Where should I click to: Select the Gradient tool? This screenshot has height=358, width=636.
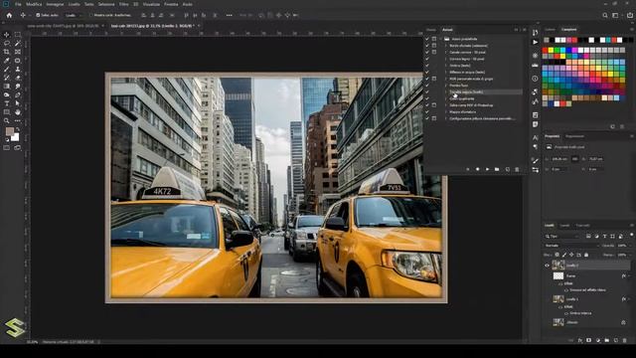click(x=7, y=87)
